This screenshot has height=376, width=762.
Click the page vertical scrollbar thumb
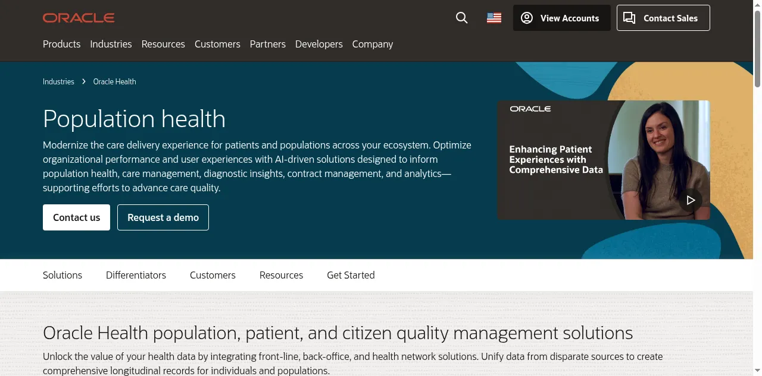tap(757, 49)
